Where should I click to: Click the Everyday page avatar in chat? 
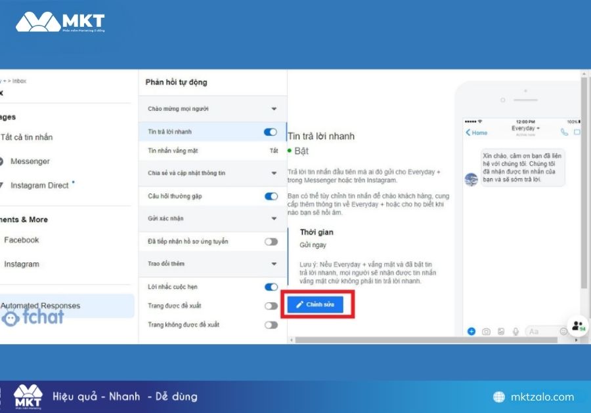(x=470, y=180)
